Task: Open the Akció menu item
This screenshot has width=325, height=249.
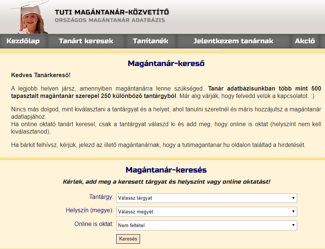Action: [x=305, y=41]
